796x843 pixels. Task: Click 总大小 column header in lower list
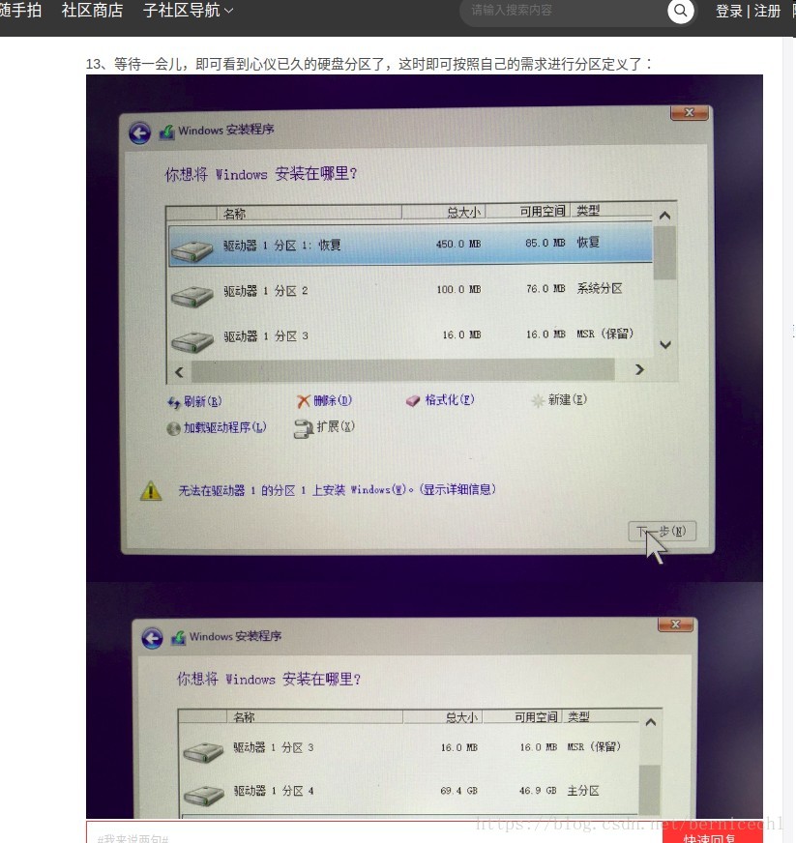point(442,717)
